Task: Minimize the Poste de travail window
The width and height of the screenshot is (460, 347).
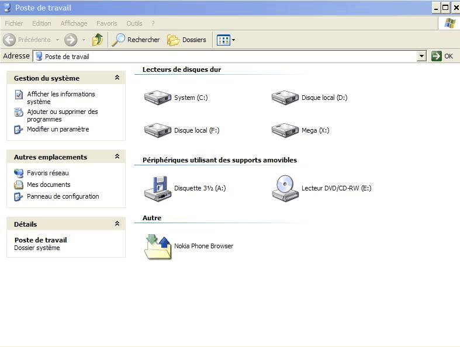Action: coord(436,8)
